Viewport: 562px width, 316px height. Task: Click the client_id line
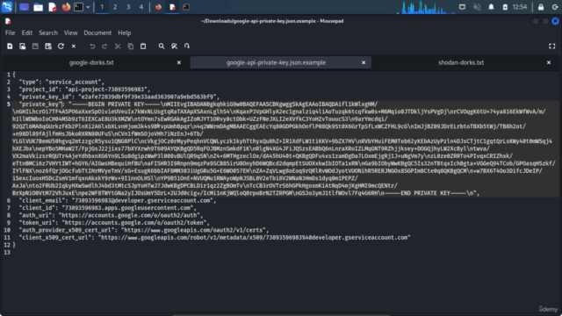click(107, 208)
